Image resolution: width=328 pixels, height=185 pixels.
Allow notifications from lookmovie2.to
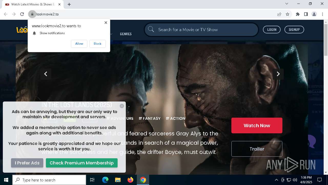[x=79, y=44]
